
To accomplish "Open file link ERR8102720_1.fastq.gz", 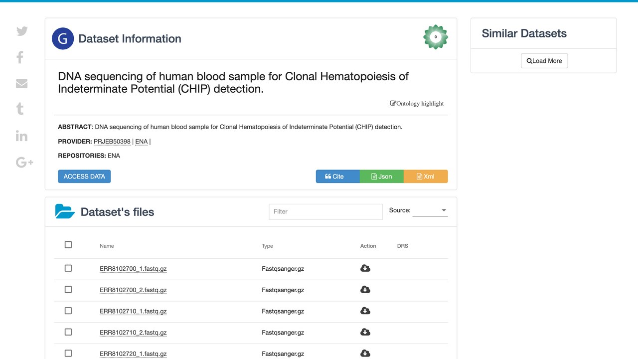I will pyautogui.click(x=133, y=354).
